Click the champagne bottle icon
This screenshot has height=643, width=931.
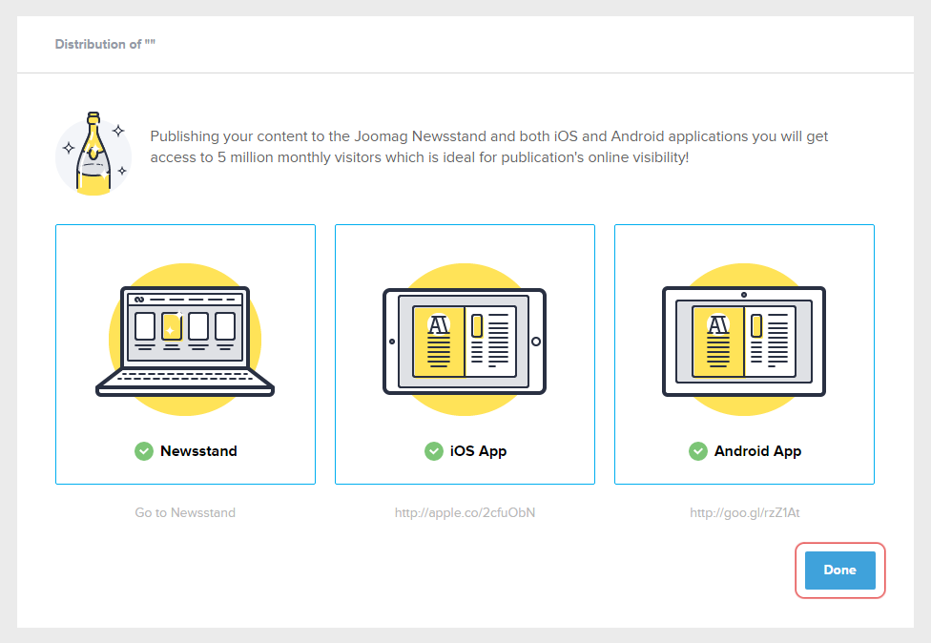point(93,153)
